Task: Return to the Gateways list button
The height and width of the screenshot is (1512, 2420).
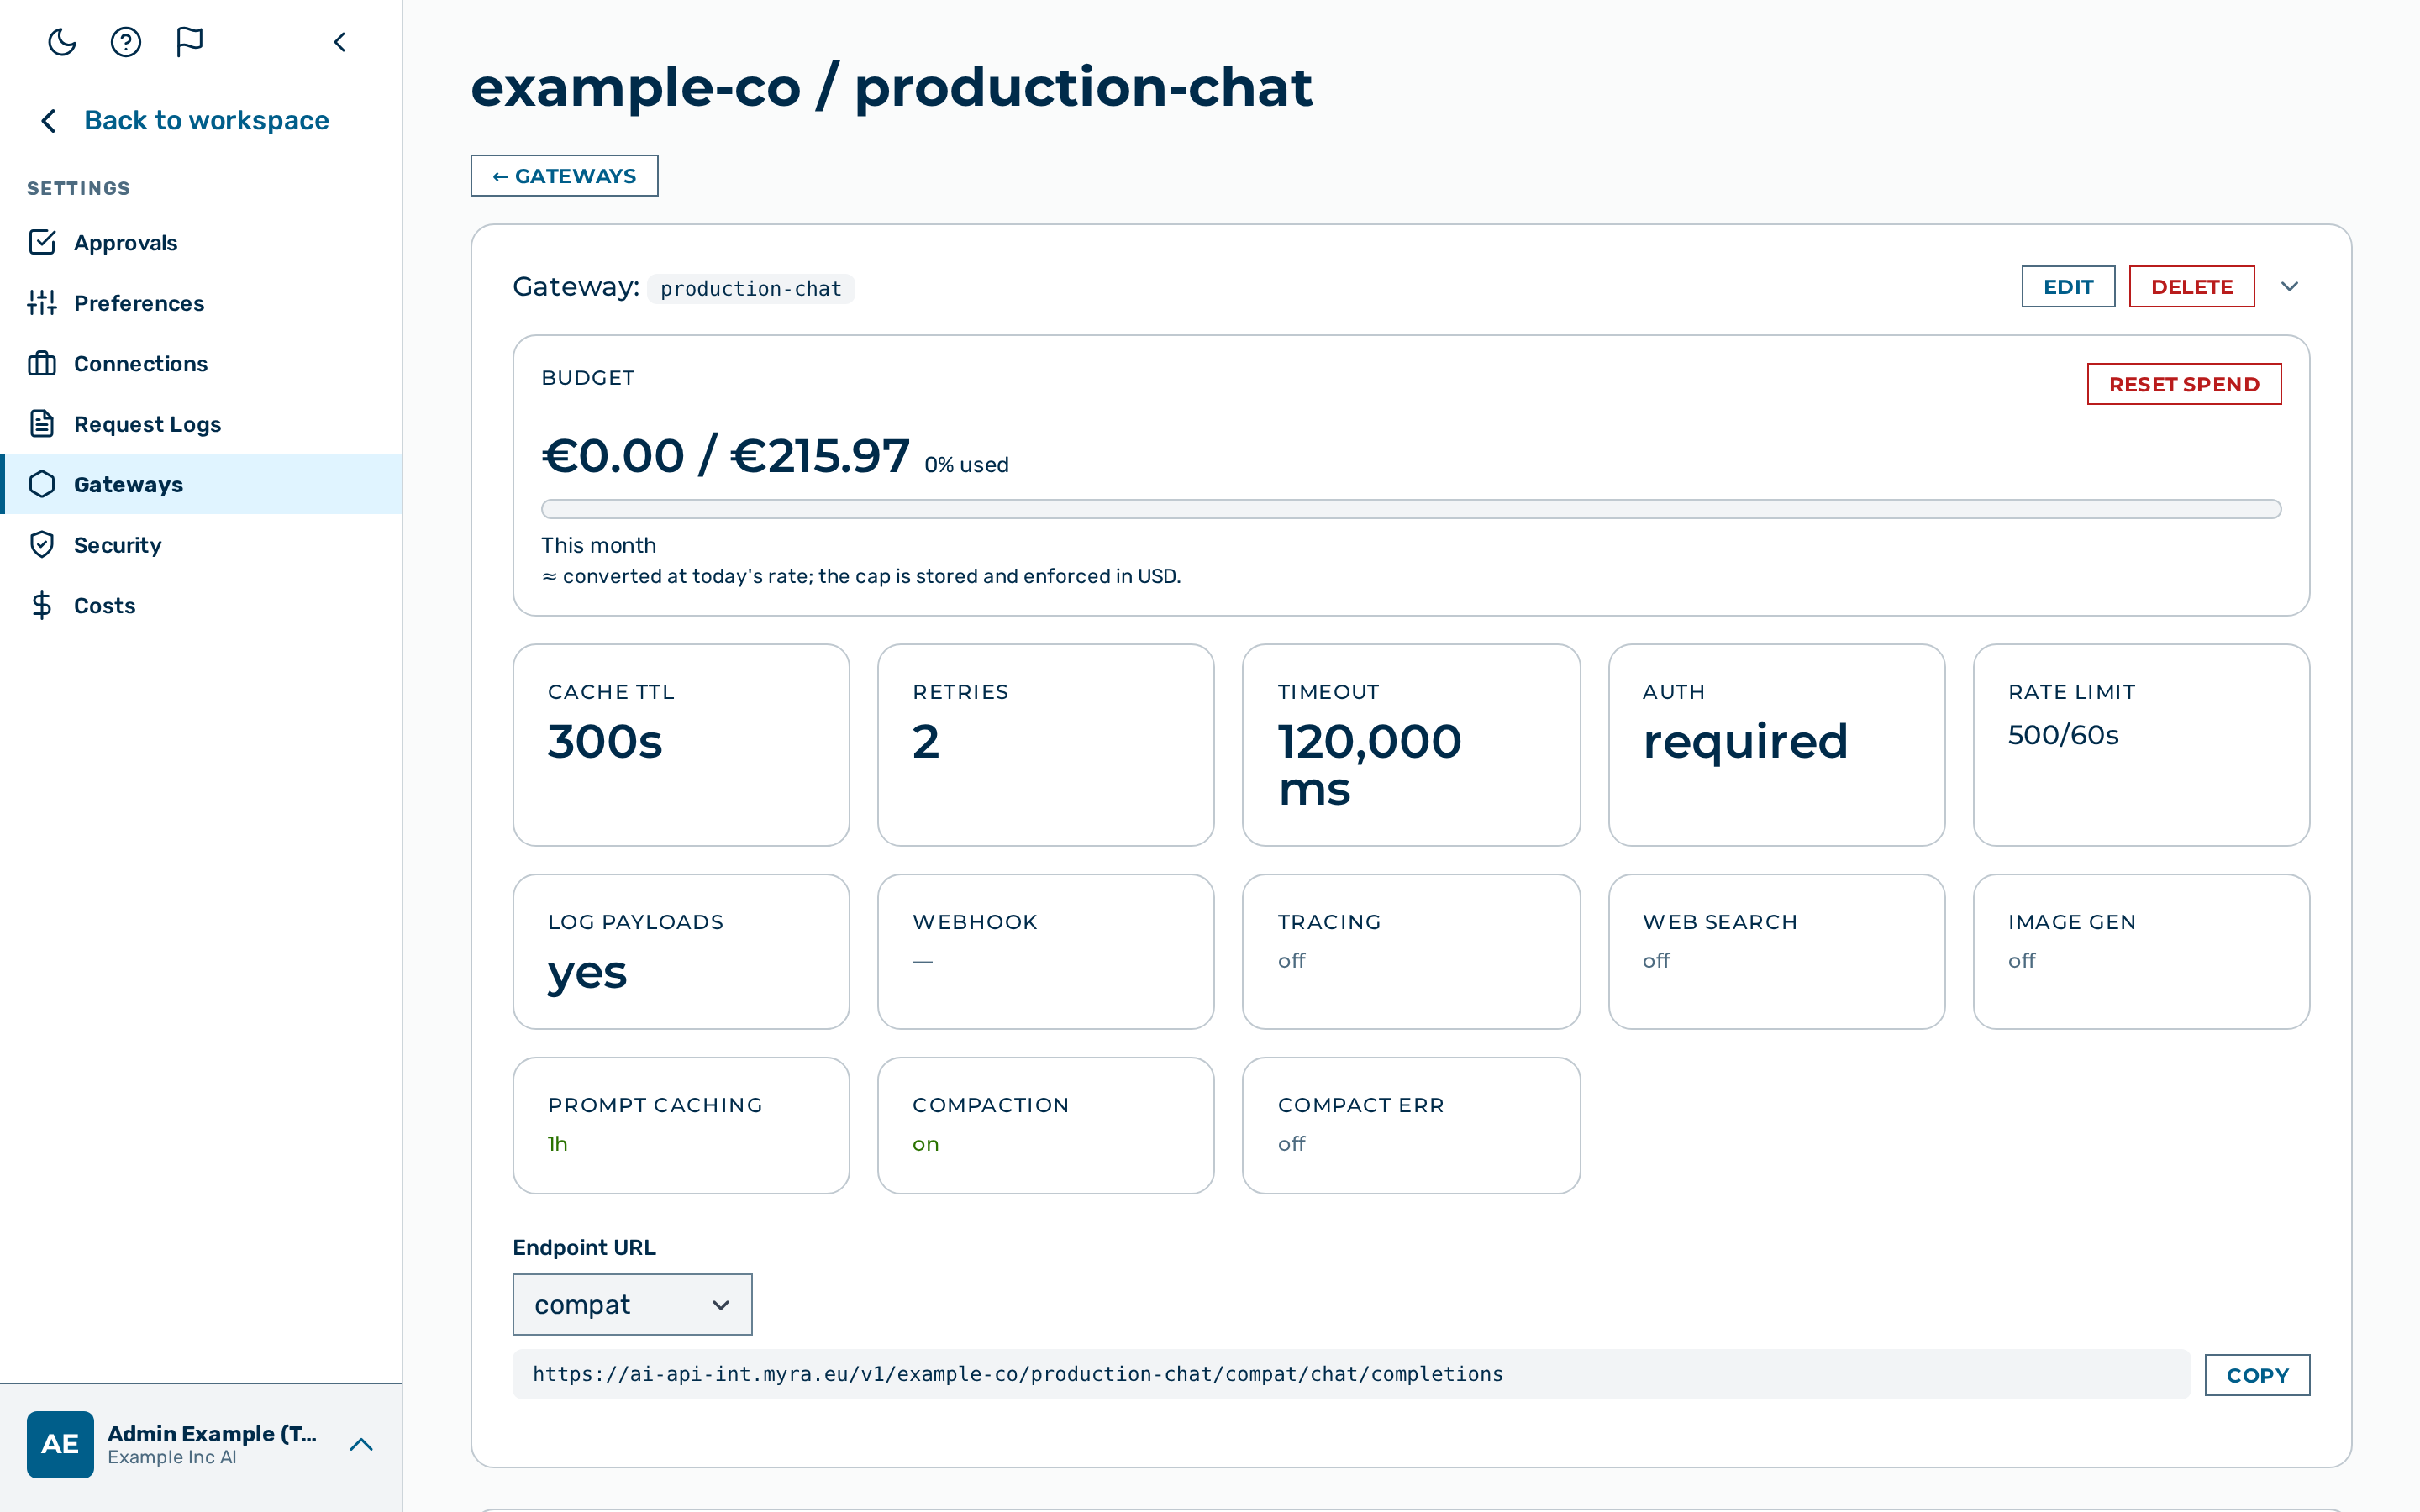Action: (564, 176)
